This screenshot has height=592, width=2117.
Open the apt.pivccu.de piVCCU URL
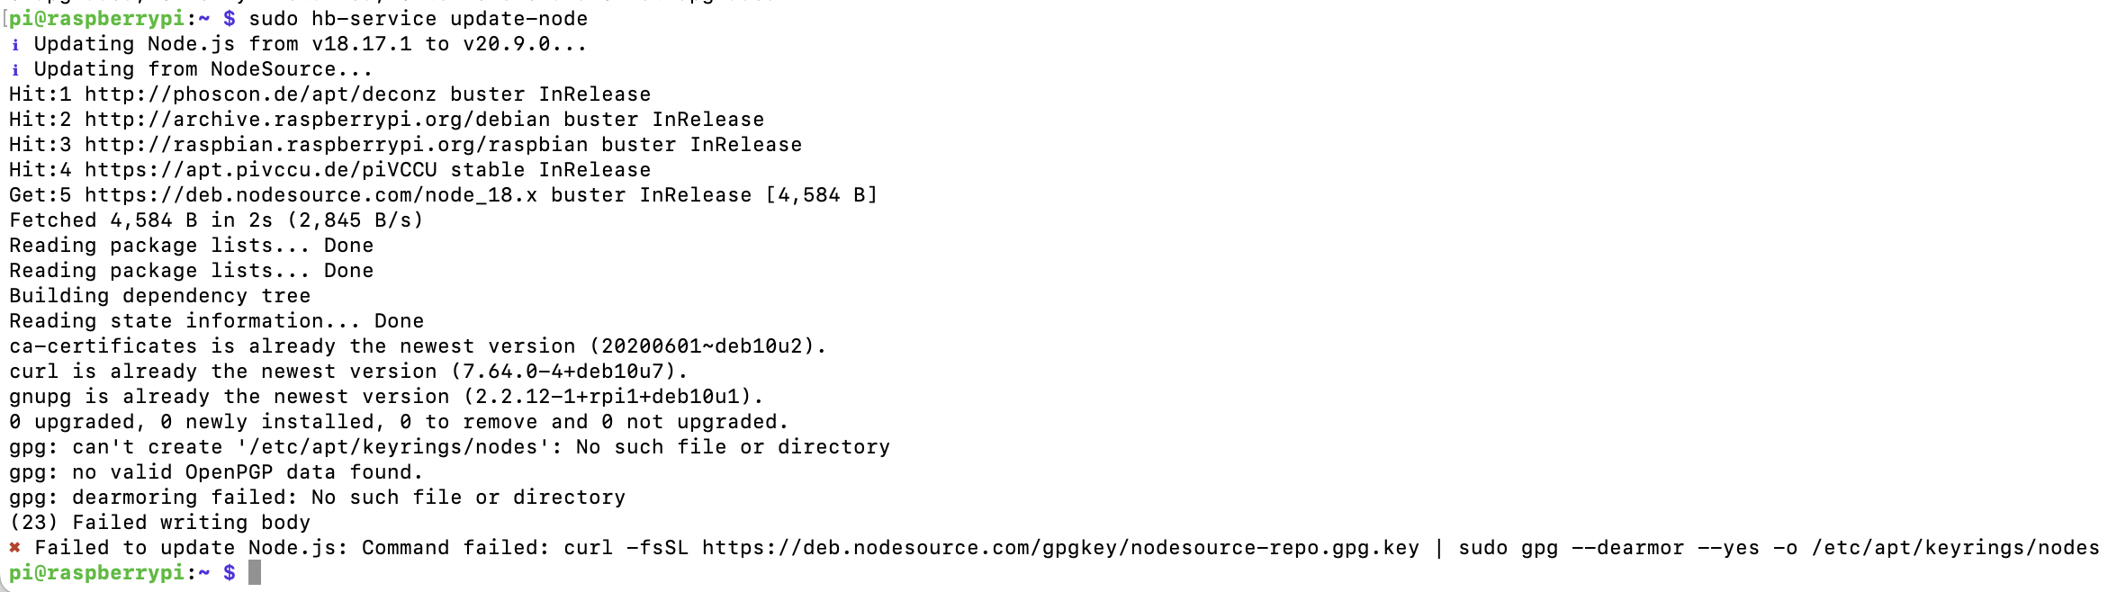260,170
